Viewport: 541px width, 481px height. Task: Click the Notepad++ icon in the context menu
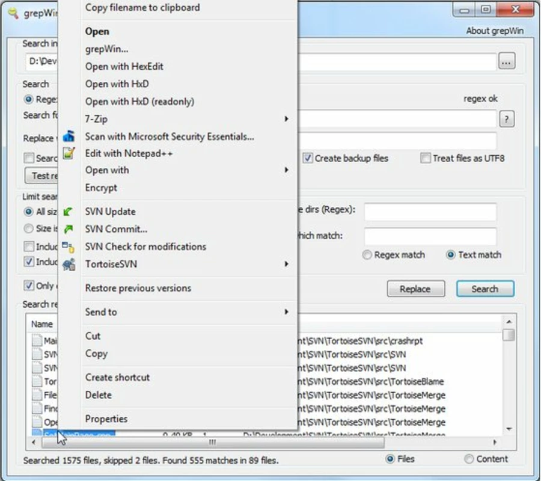(69, 153)
